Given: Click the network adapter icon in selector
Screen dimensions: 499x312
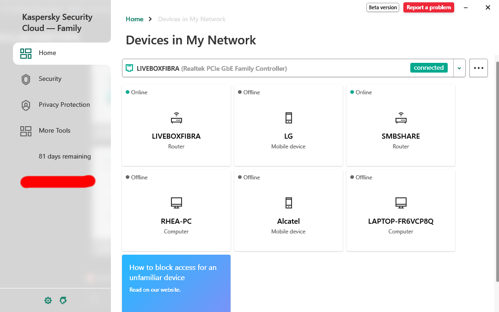Looking at the screenshot, I should coord(130,68).
